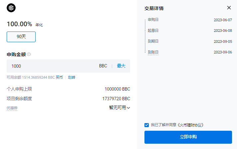Click the 到期日 timeline entry
The image size is (237, 149).
coord(153,41)
